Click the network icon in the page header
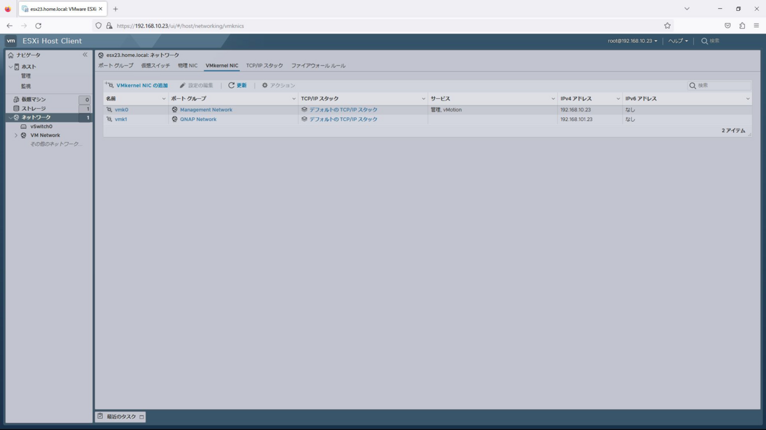This screenshot has height=430, width=766. tap(101, 55)
